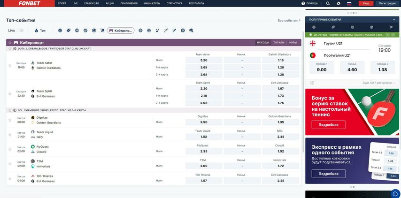Click the Russian flag language icon

point(349,3)
